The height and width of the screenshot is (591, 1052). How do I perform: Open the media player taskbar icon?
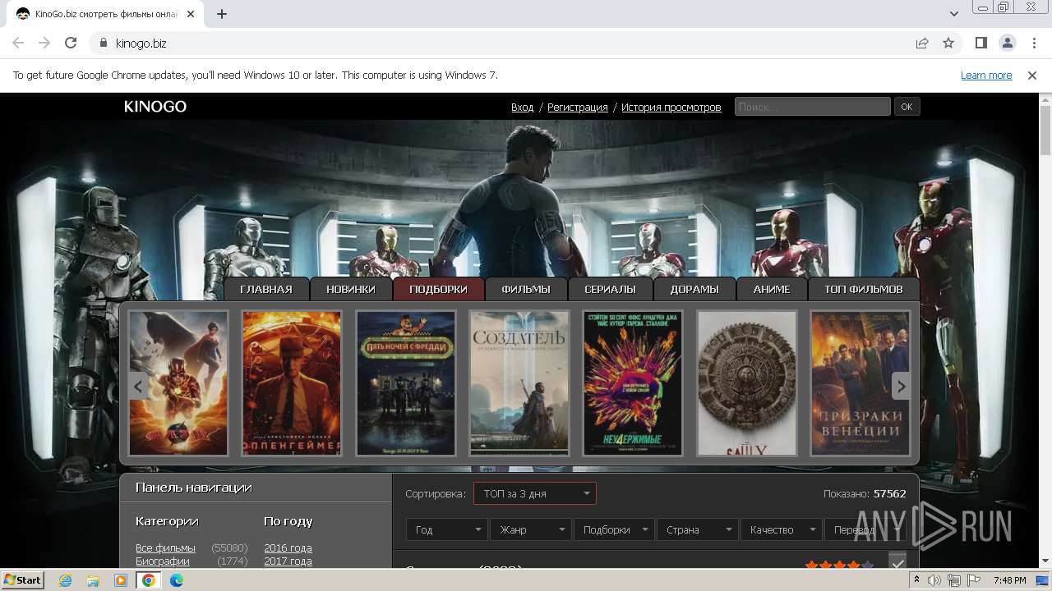point(121,580)
